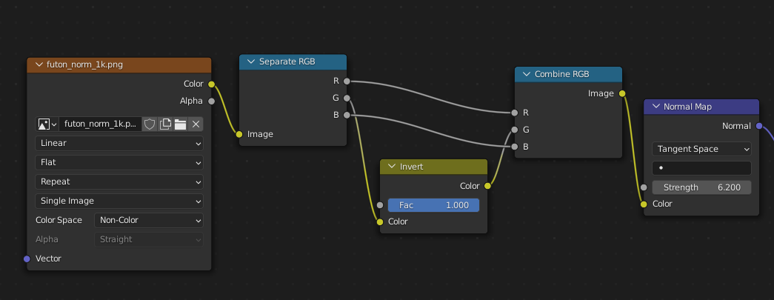774x300 pixels.
Task: Click the Normal Map Strength field
Action: tap(701, 187)
